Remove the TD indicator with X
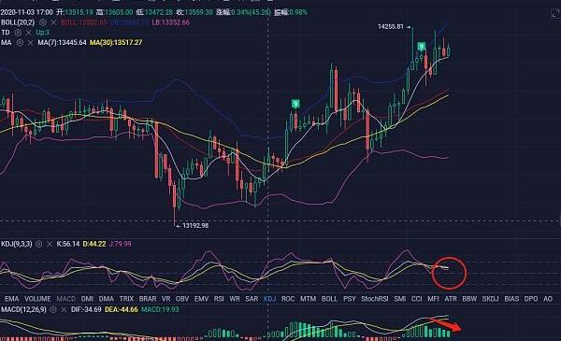561x341 pixels. [29, 33]
